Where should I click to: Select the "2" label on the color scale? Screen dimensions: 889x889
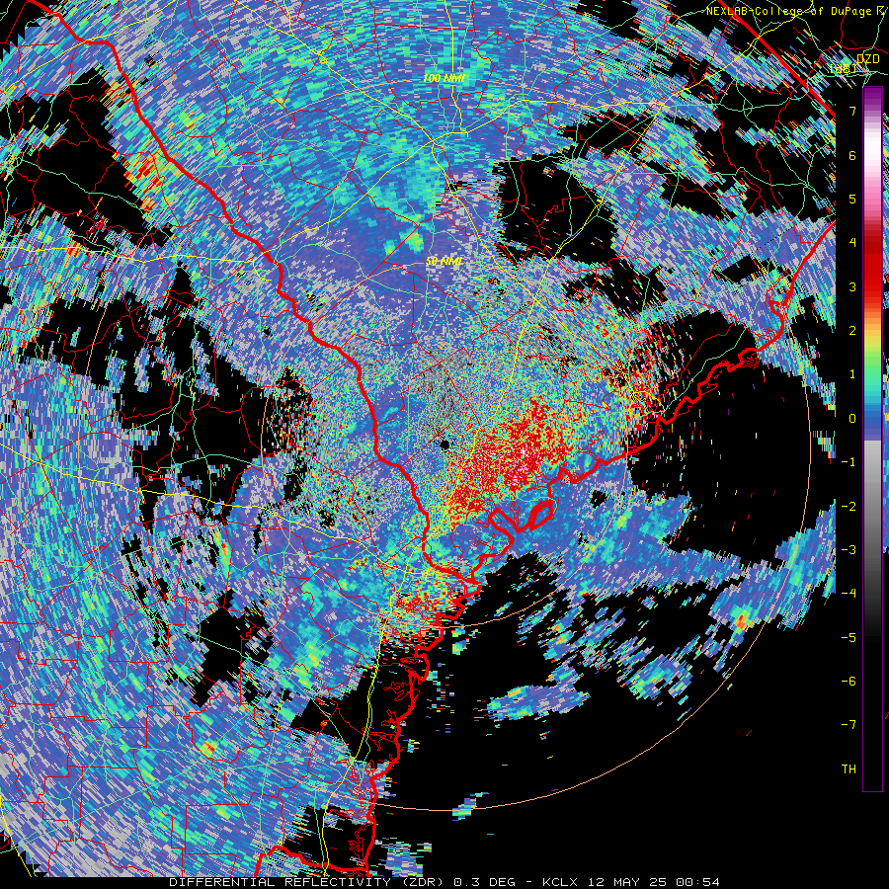click(x=852, y=331)
